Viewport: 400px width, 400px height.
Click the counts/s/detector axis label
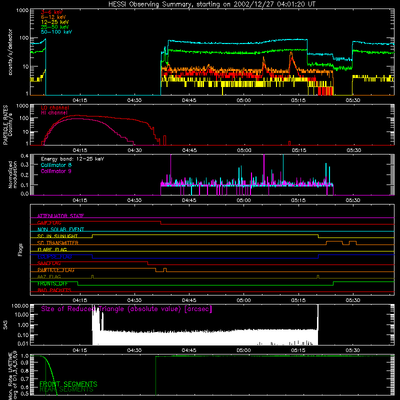[10, 52]
